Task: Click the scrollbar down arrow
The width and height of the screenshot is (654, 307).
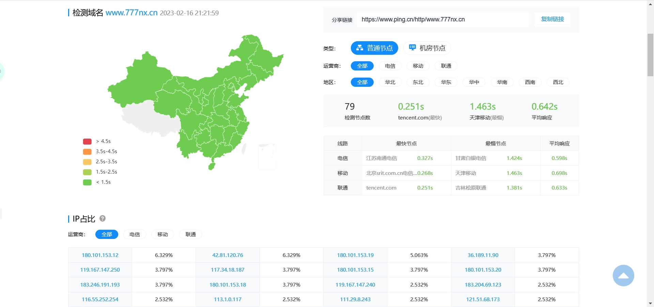Action: [x=650, y=304]
